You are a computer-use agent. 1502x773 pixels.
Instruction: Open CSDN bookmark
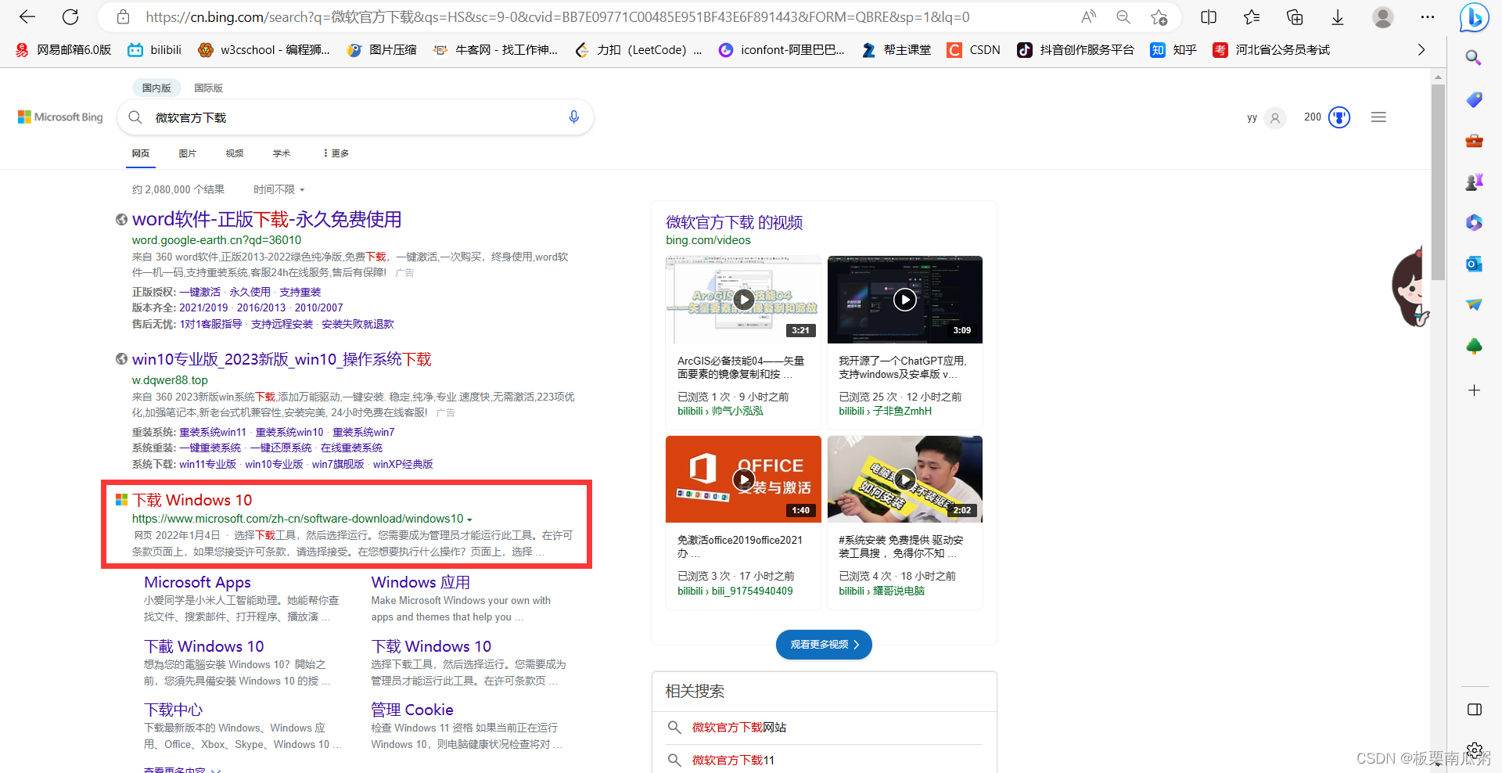point(974,50)
